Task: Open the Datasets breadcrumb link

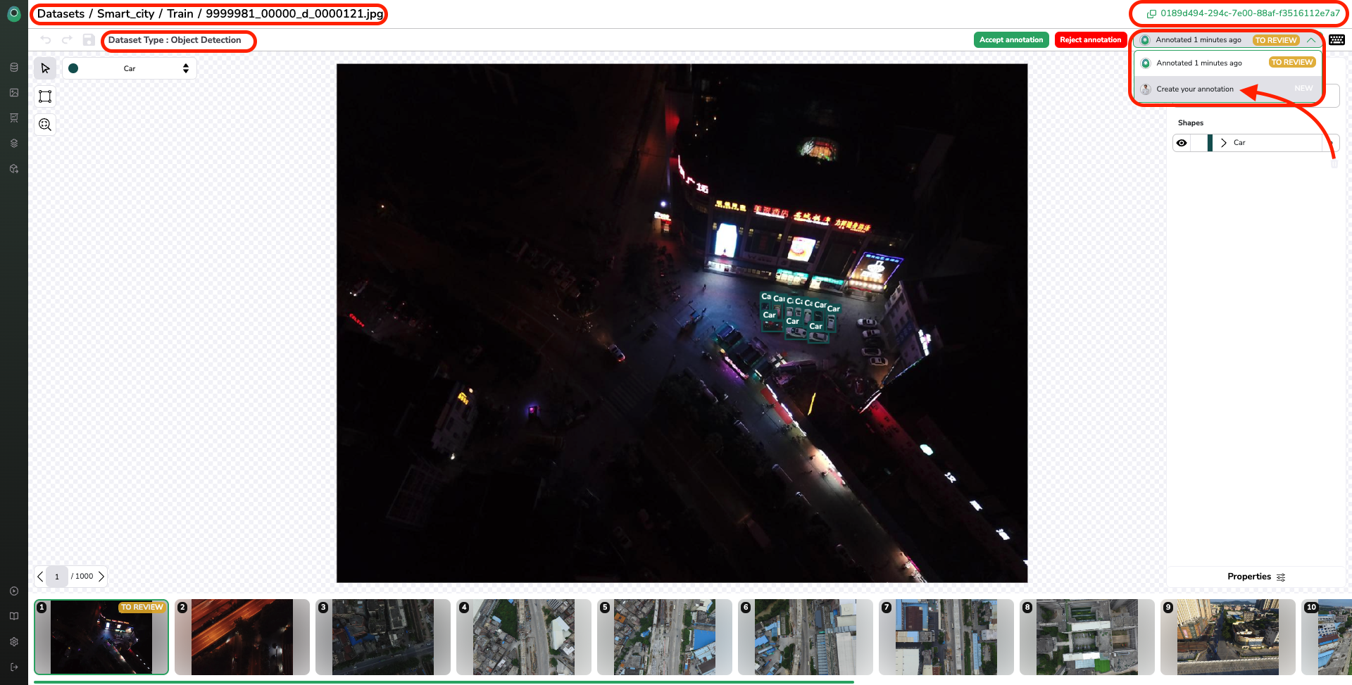Action: tap(61, 13)
